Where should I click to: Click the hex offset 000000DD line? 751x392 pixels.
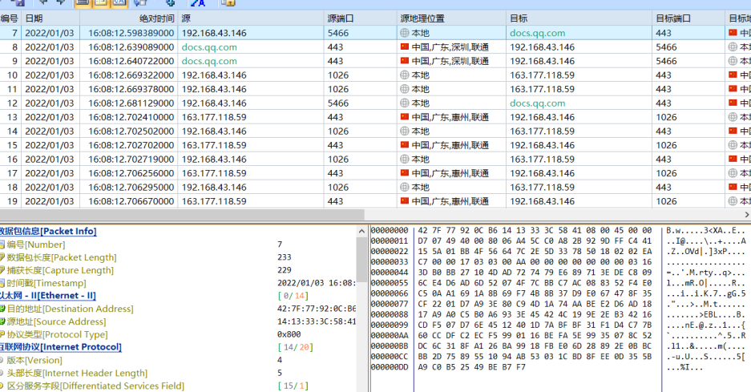pos(390,367)
